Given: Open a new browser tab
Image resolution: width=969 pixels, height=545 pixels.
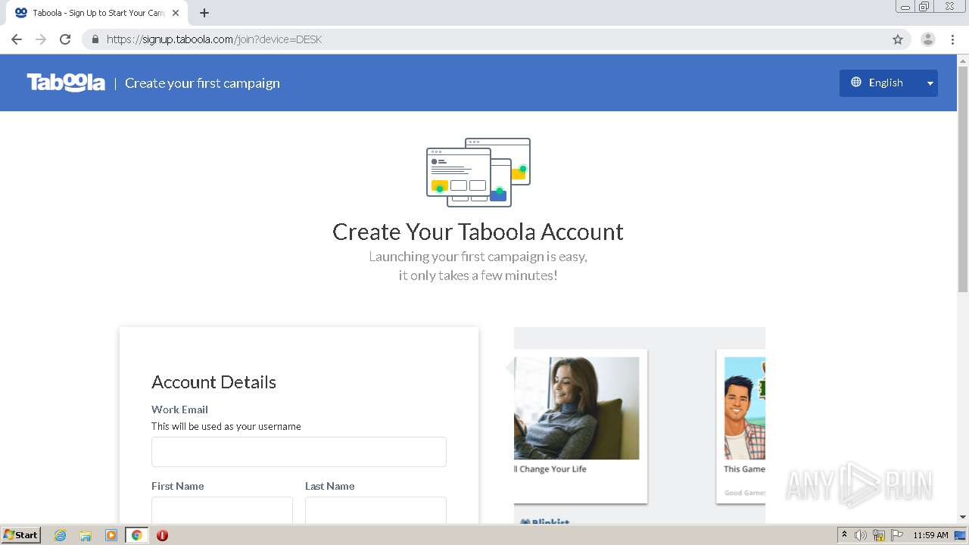Looking at the screenshot, I should click(204, 13).
